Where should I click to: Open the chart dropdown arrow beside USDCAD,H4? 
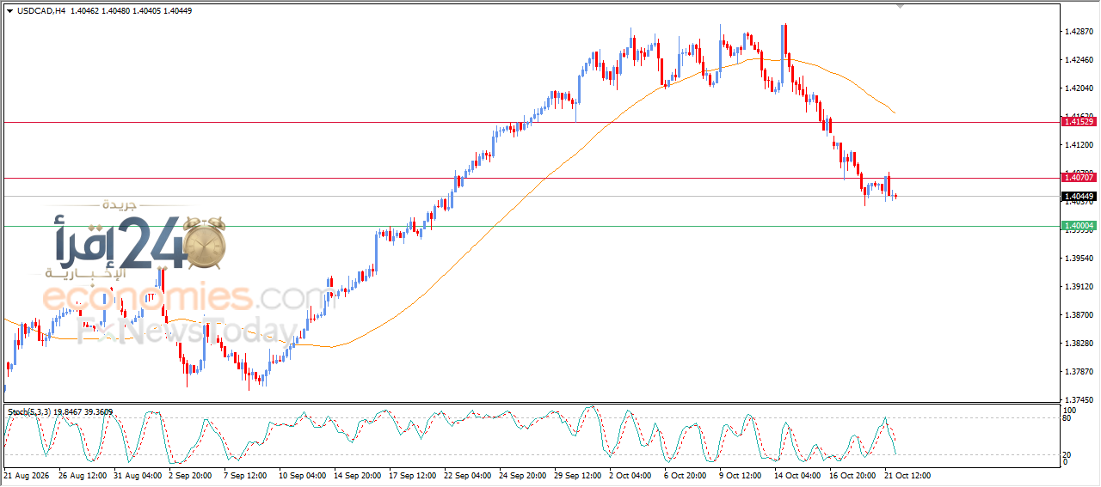click(x=9, y=11)
